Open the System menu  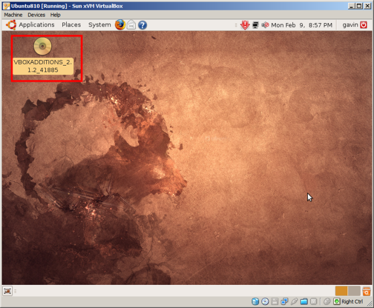[99, 25]
